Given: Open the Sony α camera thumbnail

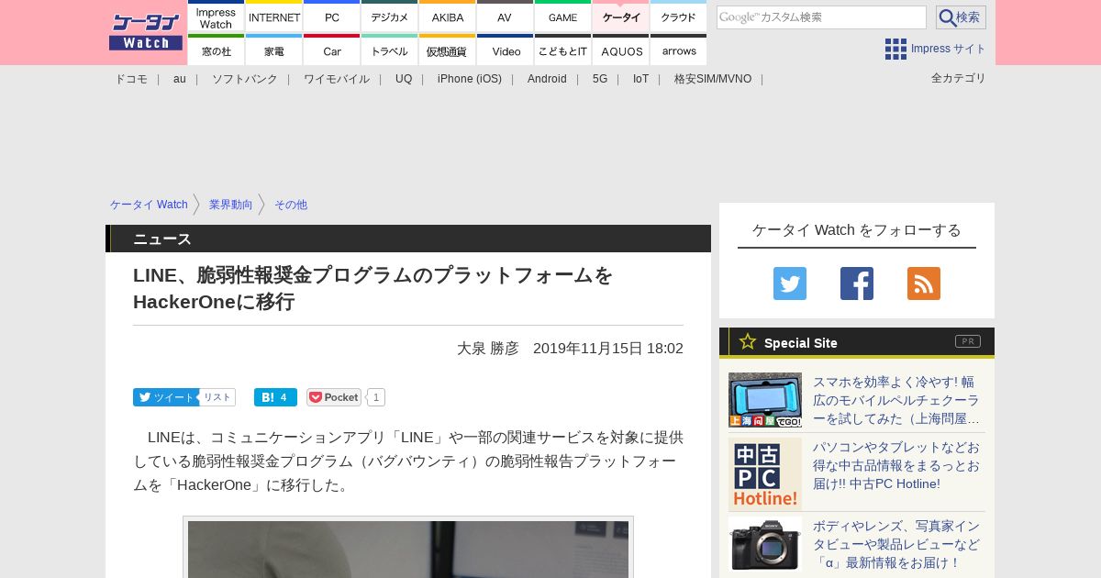Looking at the screenshot, I should (x=765, y=544).
